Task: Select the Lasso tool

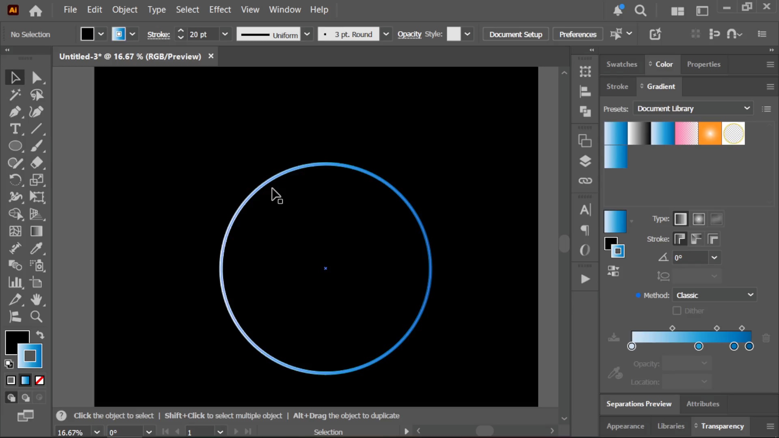Action: tap(37, 95)
